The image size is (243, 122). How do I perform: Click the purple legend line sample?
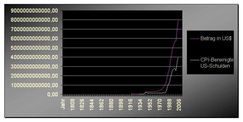pos(195,39)
